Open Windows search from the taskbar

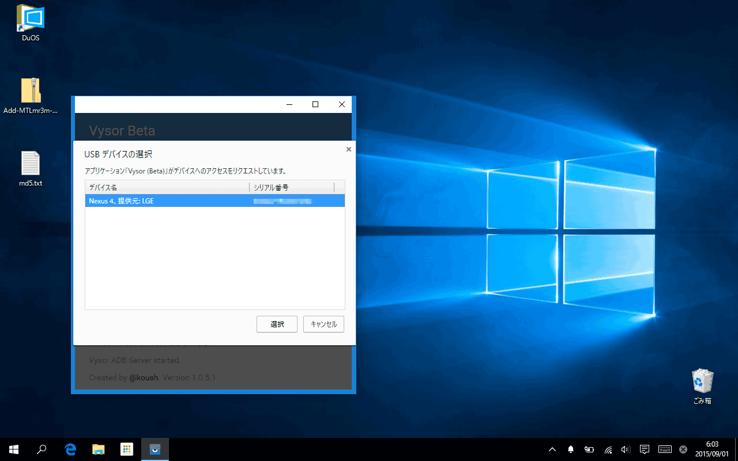pos(41,449)
